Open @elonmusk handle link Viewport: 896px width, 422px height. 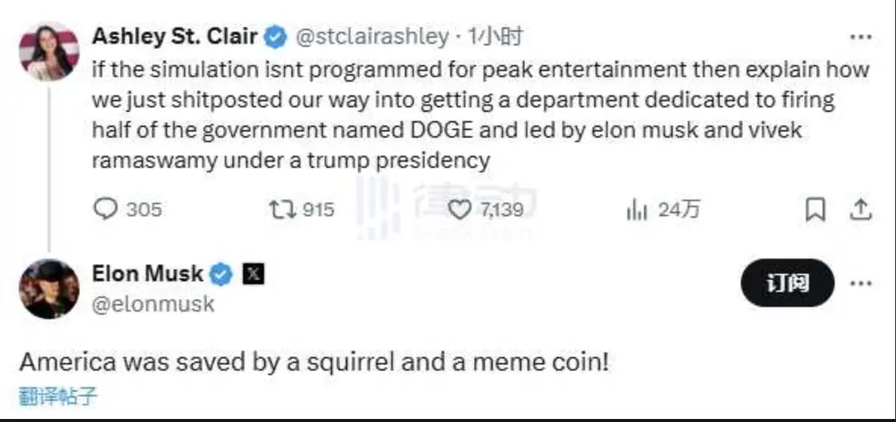click(x=153, y=304)
